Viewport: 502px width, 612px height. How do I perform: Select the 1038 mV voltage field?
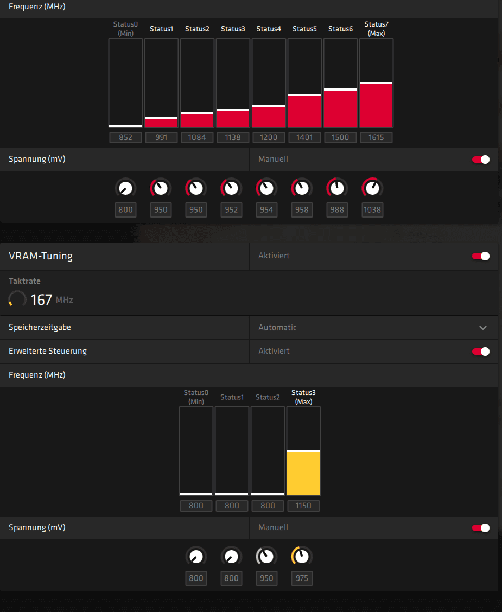pos(372,210)
